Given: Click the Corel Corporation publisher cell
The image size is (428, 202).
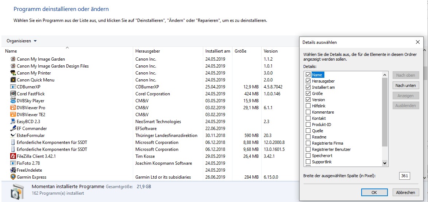Looking at the screenshot, I should coord(153,94).
